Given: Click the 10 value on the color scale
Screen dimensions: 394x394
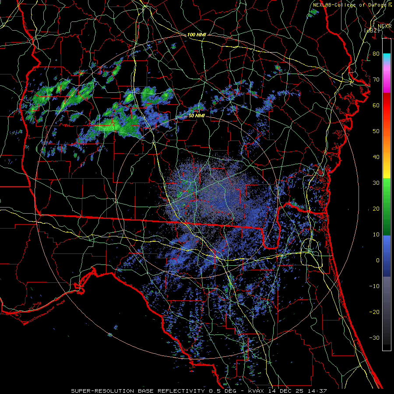Looking at the screenshot, I should [x=376, y=235].
